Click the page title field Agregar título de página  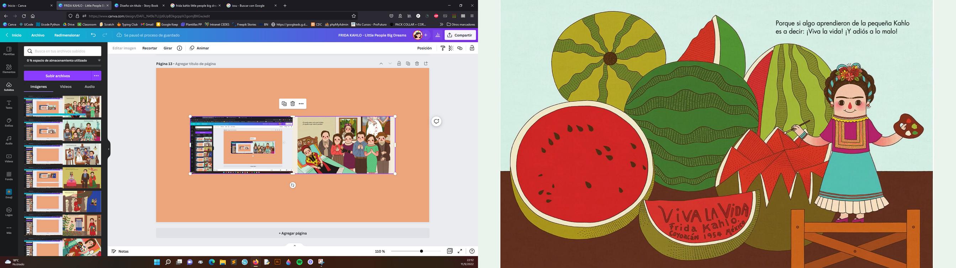196,64
